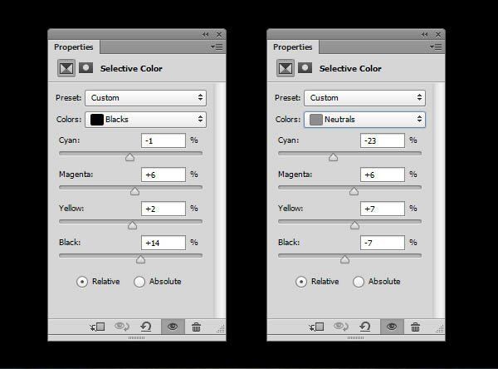Click the Black slider handle in Blacks panel
The width and height of the screenshot is (498, 369).
pyautogui.click(x=140, y=259)
